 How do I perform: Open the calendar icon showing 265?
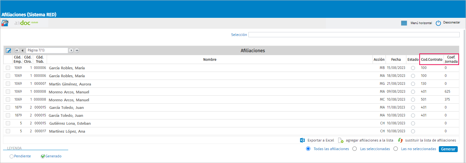5,23
